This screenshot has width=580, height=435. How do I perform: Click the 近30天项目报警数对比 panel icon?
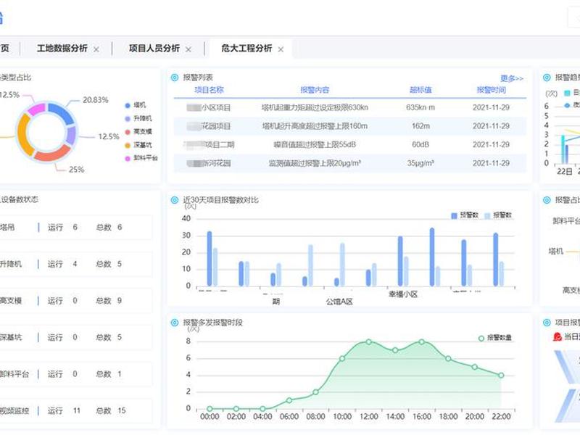click(x=175, y=200)
